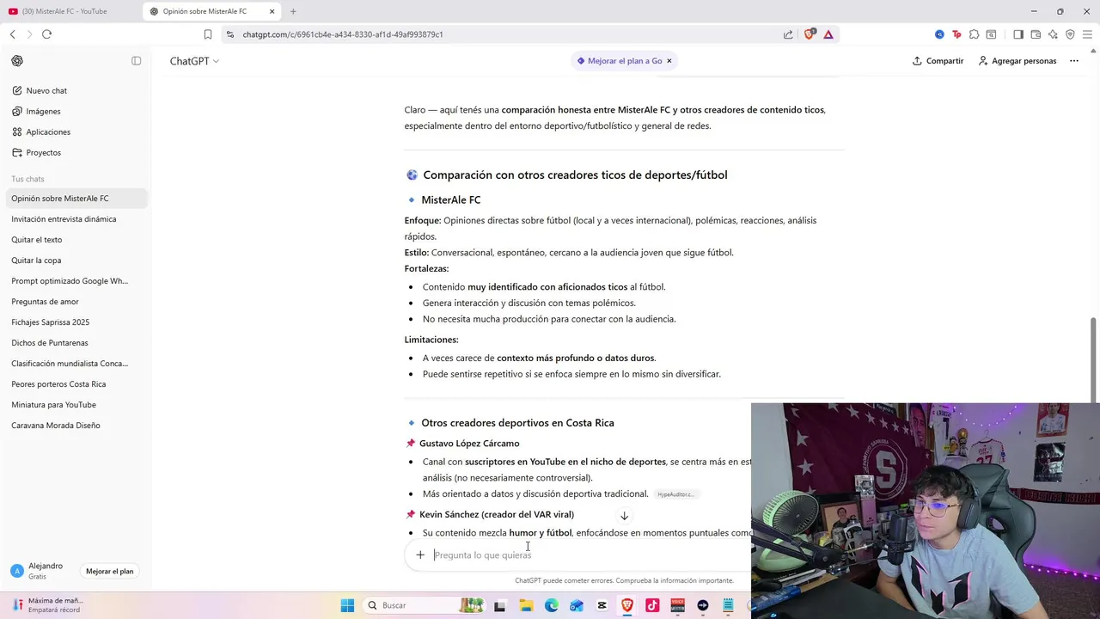
Task: Open chat Dichos de Puntarenas
Action: pos(50,343)
